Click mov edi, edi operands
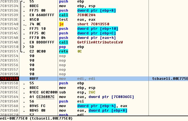This screenshot has height=121, width=188. (86, 79)
